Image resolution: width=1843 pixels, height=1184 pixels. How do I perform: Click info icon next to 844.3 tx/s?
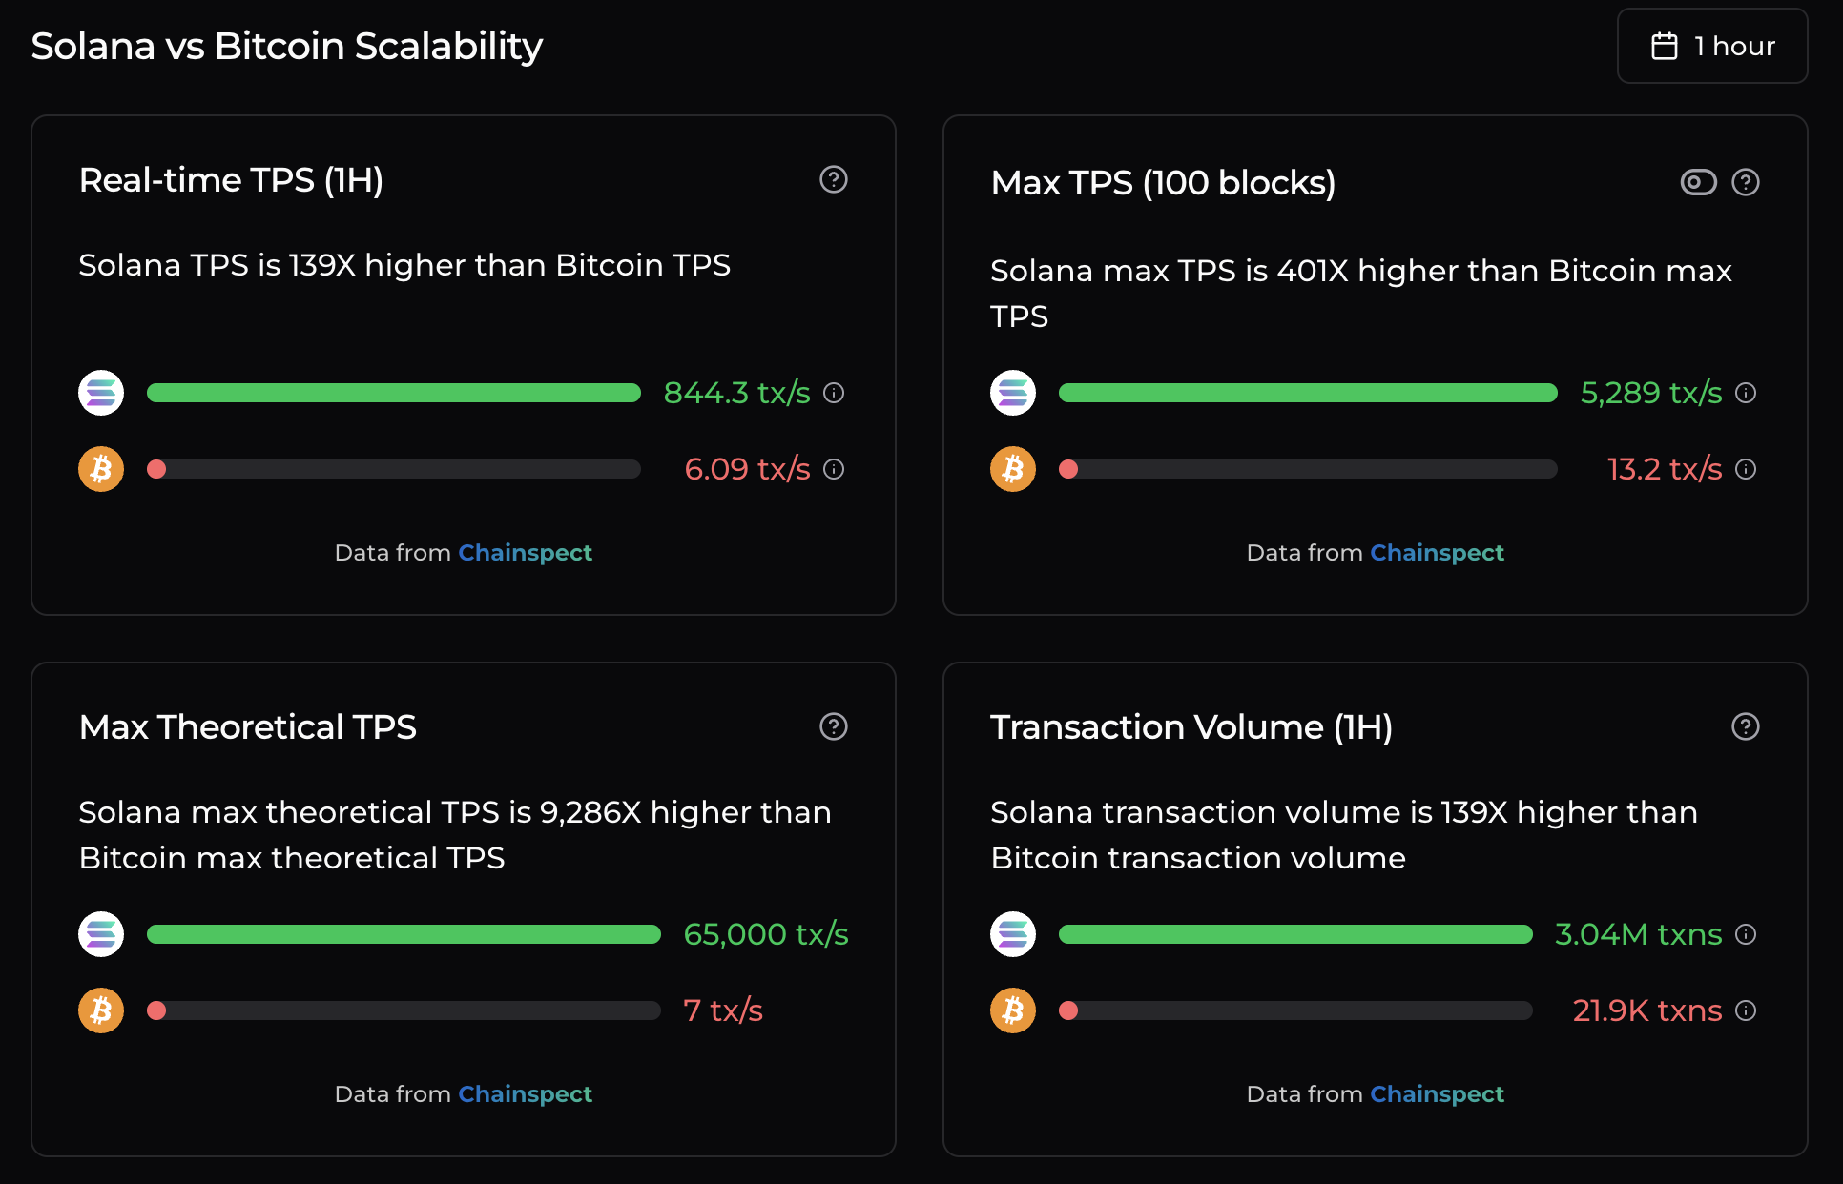pos(834,393)
